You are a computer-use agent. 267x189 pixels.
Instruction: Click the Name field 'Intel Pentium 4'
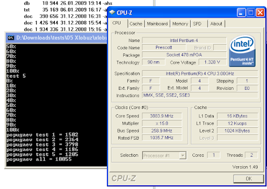point(184,40)
